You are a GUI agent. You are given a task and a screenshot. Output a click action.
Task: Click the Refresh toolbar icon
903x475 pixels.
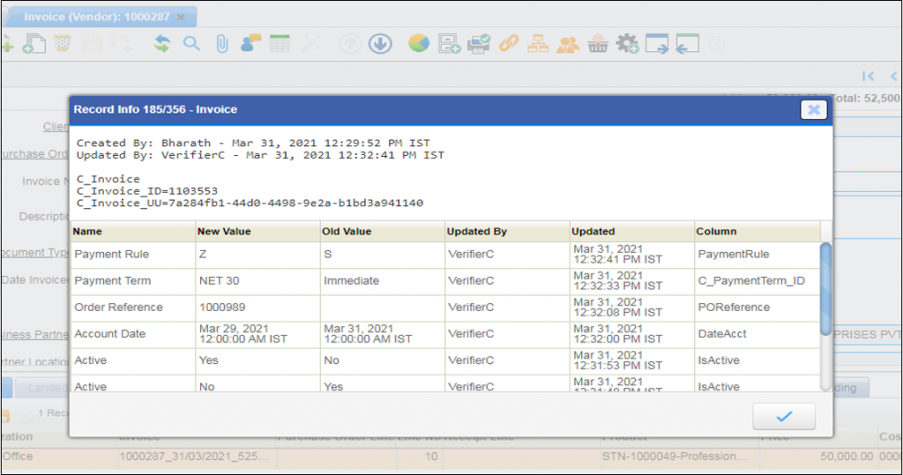pyautogui.click(x=162, y=43)
